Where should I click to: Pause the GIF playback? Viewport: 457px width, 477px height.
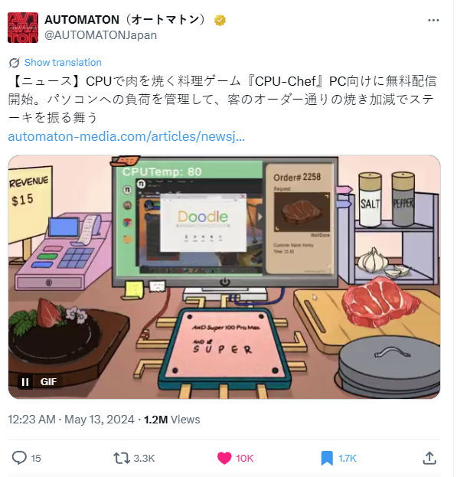(x=25, y=381)
